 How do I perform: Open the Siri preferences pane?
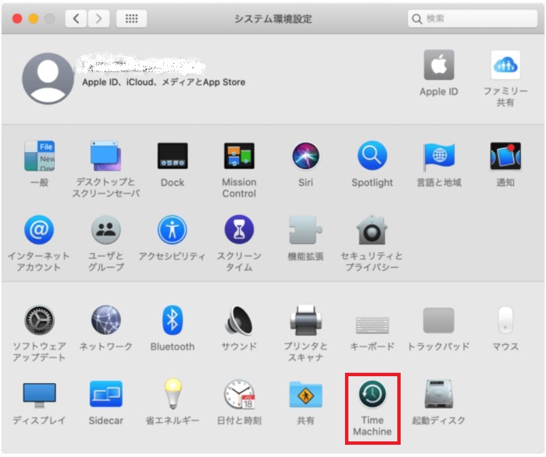point(306,156)
